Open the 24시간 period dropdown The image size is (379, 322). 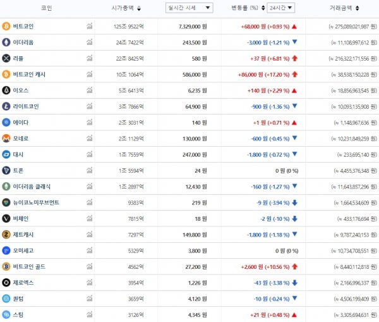[280, 8]
